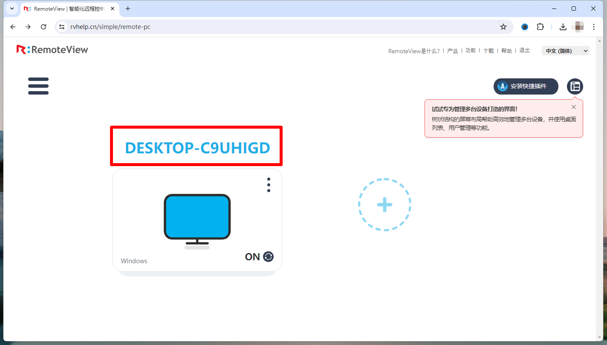Viewport: 607px width, 345px height.
Task: Reload the page in browser
Action: point(43,27)
